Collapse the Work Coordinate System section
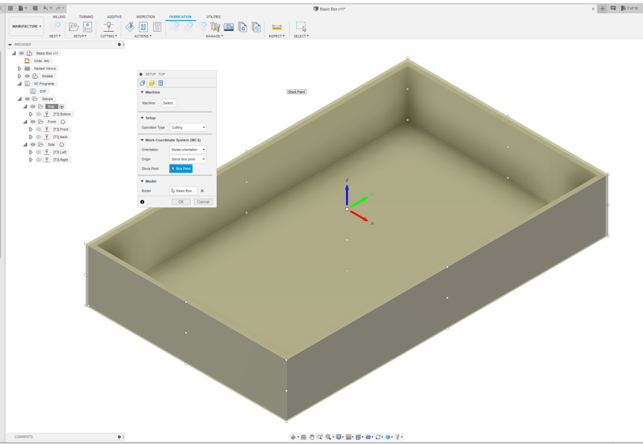Image resolution: width=643 pixels, height=444 pixels. click(142, 140)
